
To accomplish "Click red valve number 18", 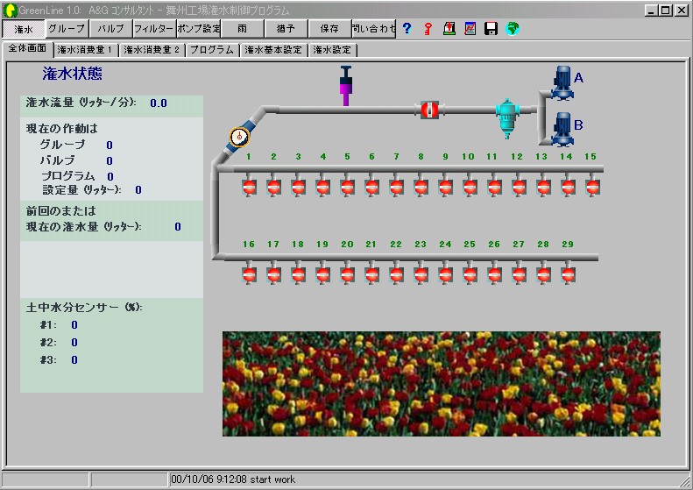I will tap(299, 274).
